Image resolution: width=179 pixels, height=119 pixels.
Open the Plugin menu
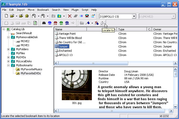coord(75,10)
